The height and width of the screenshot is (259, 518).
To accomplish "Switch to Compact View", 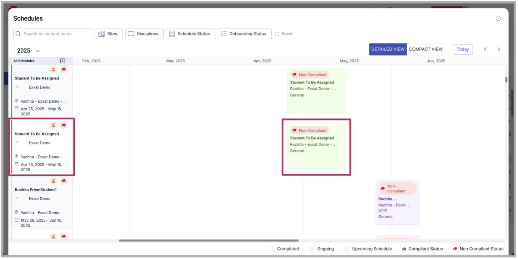I will (426, 49).
